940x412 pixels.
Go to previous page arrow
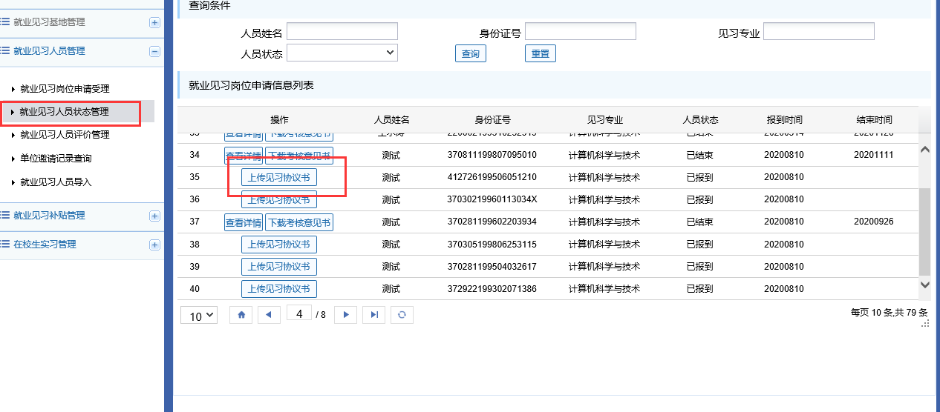(269, 315)
